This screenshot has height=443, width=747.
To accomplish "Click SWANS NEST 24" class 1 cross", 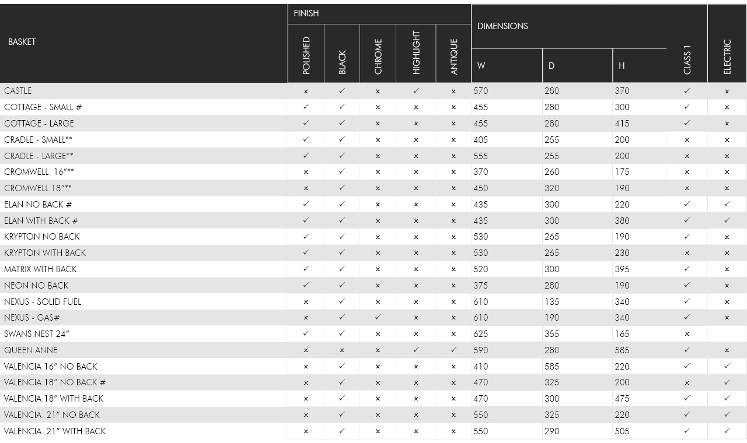I will coord(687,335).
